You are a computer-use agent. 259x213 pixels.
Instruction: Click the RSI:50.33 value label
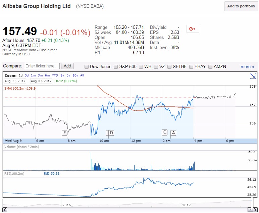tap(52, 174)
